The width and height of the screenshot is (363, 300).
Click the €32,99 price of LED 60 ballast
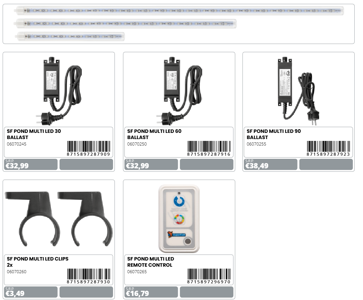(x=138, y=166)
